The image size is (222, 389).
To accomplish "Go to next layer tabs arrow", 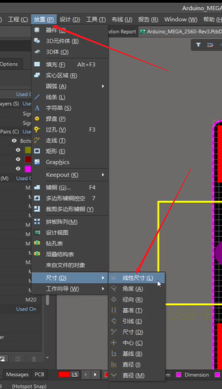I will 95,374.
